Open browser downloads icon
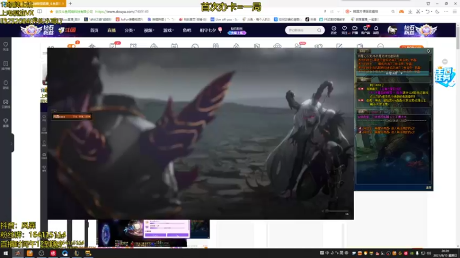Viewport: 460px width, 258px height. (410, 11)
